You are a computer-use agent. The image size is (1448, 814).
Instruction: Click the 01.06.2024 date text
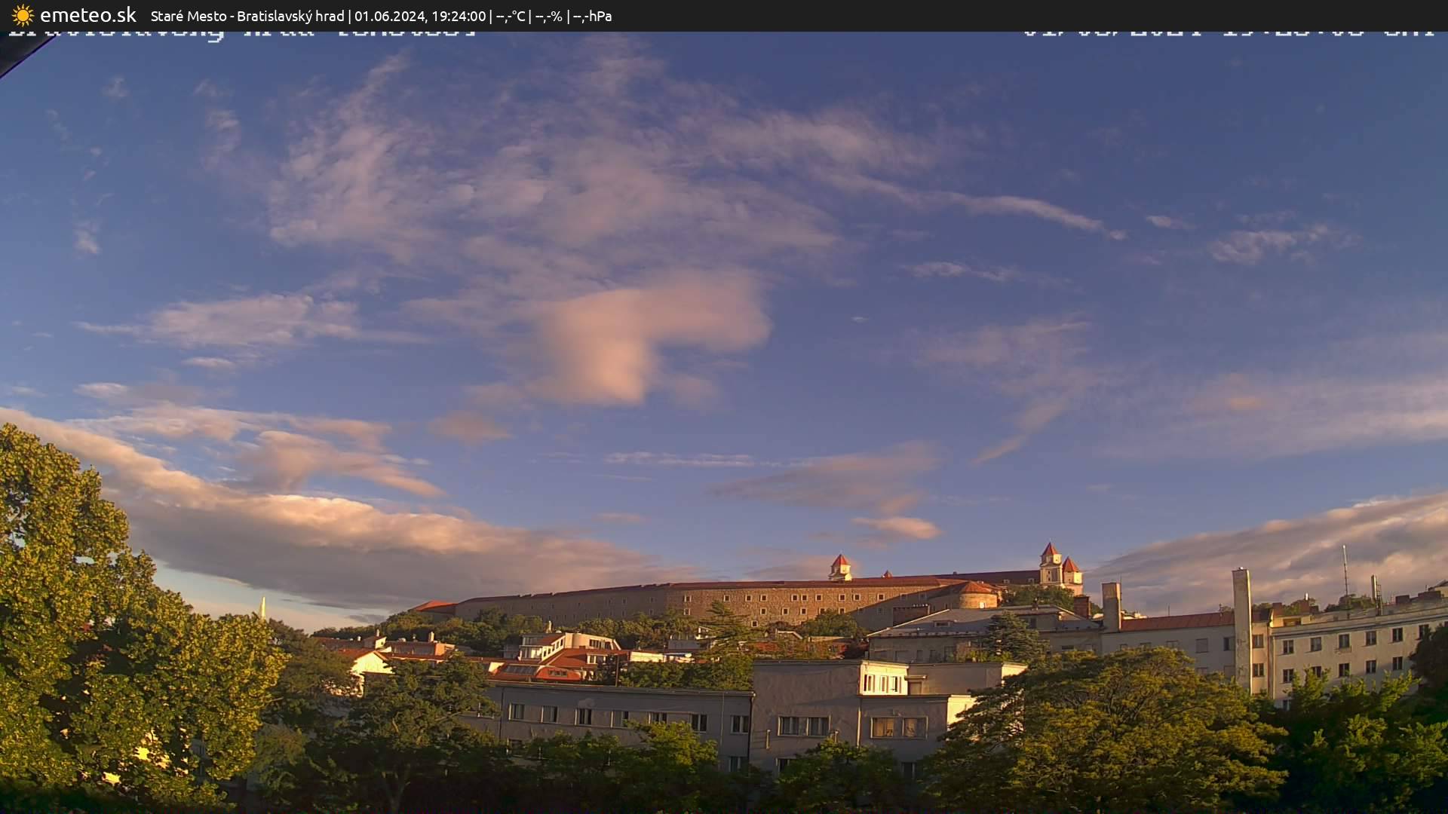[x=389, y=16]
